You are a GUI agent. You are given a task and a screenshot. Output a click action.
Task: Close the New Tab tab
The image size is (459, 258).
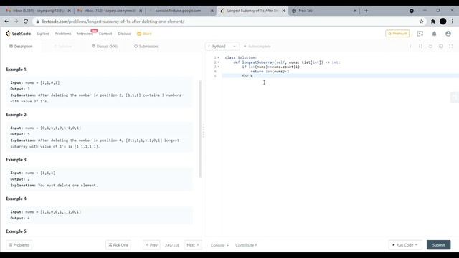[x=355, y=11]
